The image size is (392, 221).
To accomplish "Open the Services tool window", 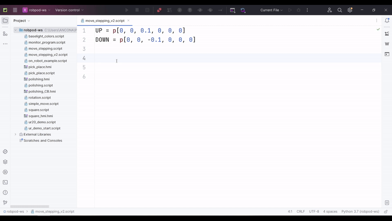I will [x=5, y=172].
